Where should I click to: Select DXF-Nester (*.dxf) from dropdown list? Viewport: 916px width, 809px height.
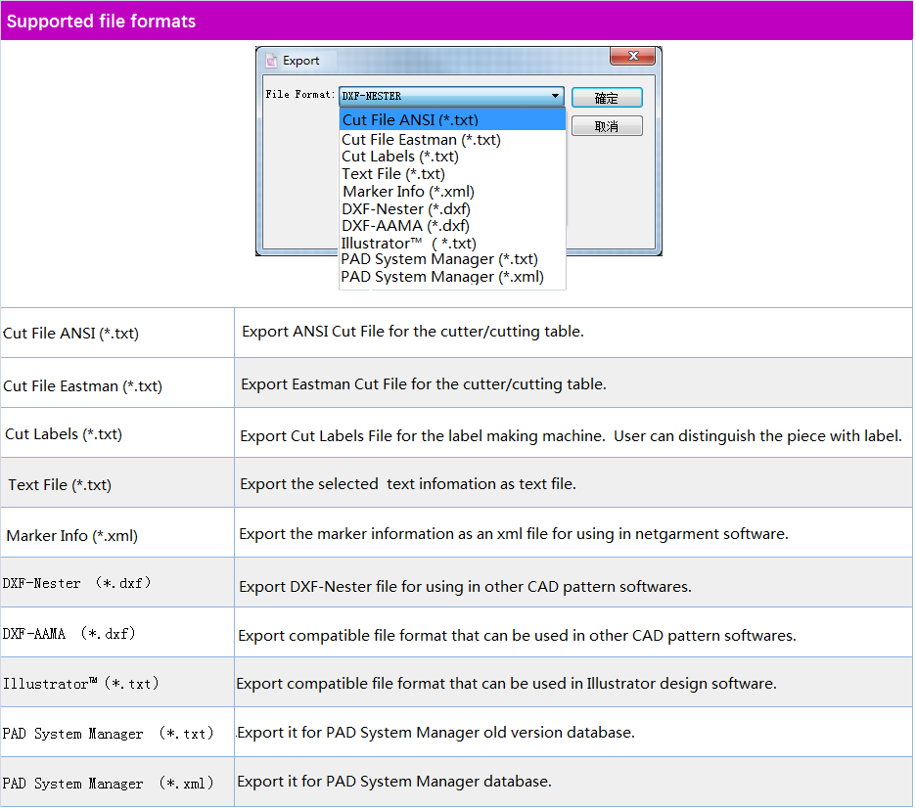pyautogui.click(x=406, y=209)
